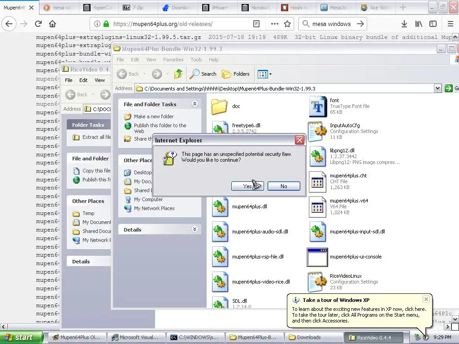This screenshot has width=459, height=344.
Task: Open My Computer in Other Places
Action: coord(148,199)
